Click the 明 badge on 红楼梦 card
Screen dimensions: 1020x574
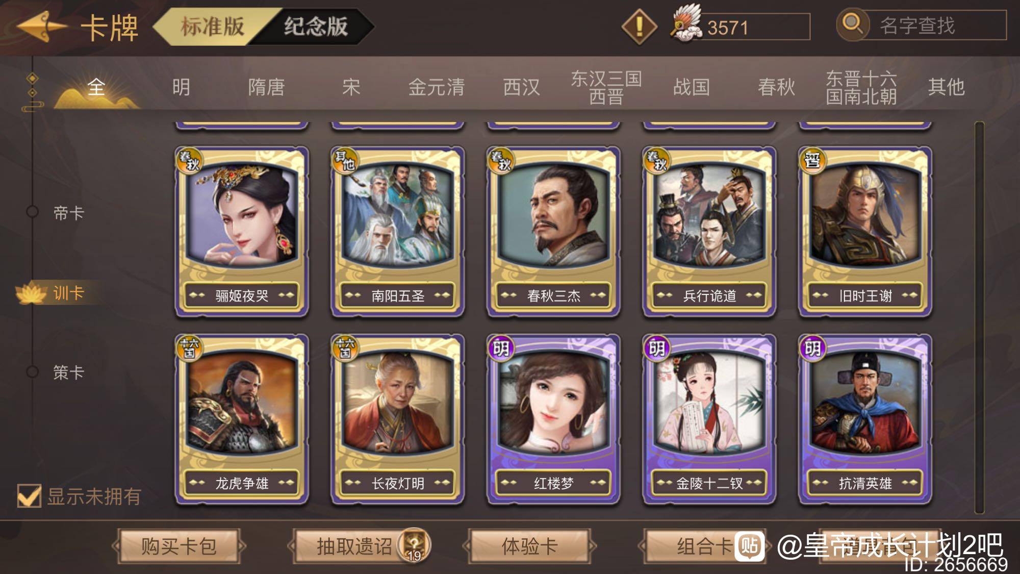[x=500, y=348]
